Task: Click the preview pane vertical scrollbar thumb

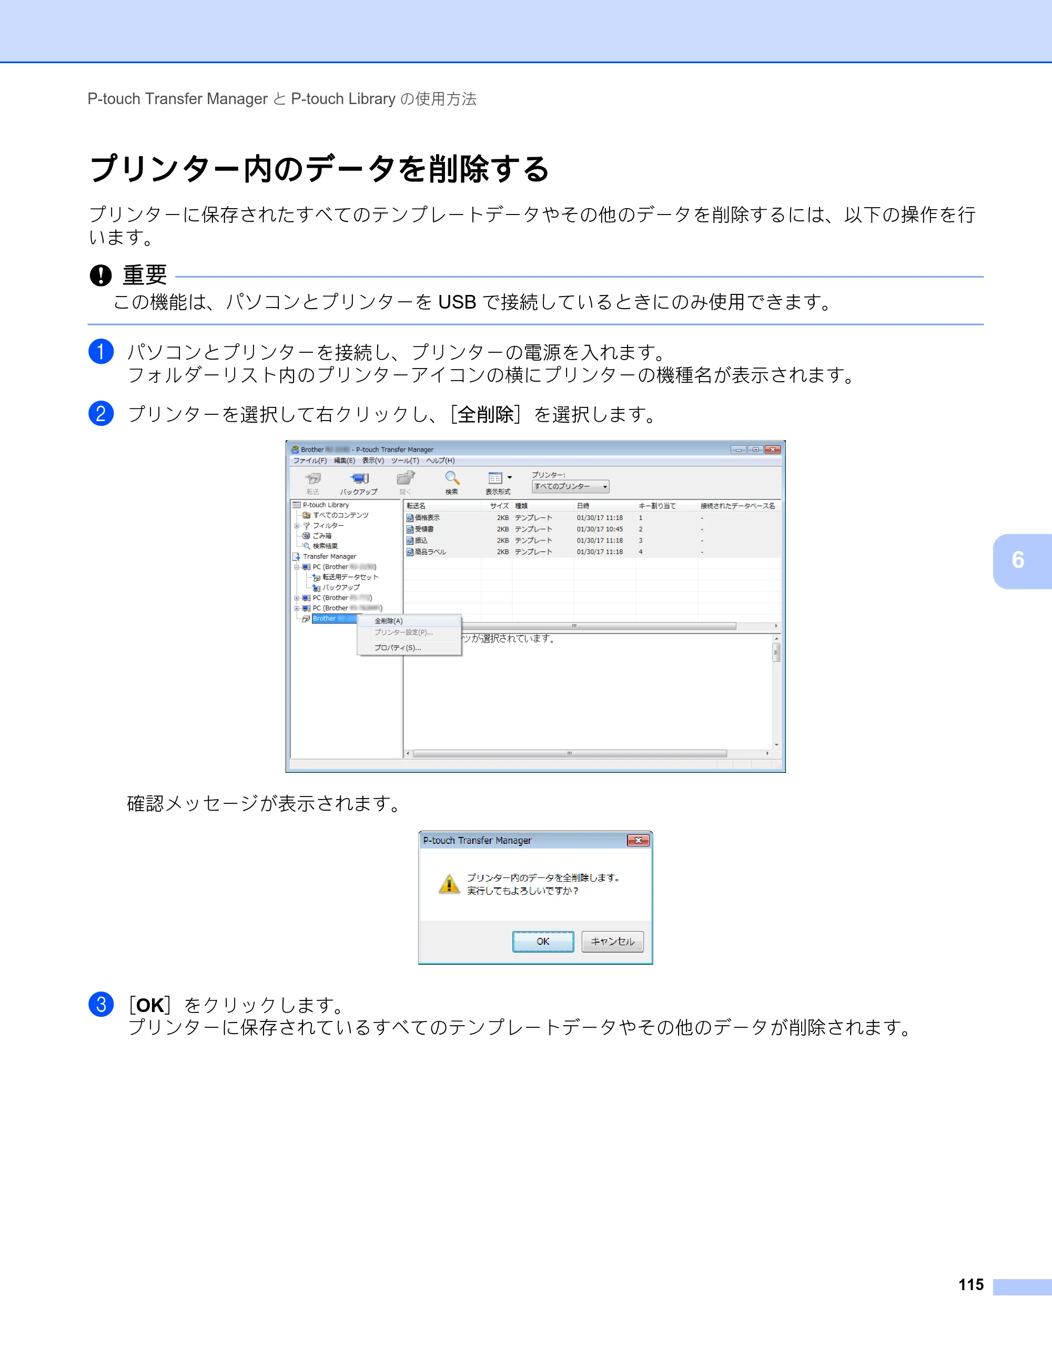Action: coord(776,653)
